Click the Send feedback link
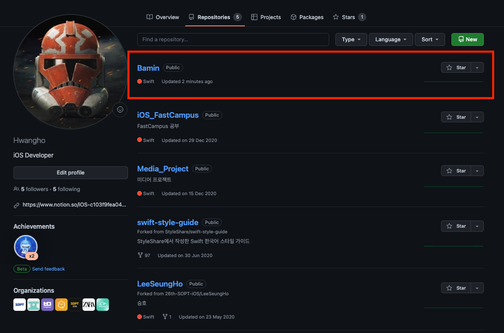 [48, 269]
